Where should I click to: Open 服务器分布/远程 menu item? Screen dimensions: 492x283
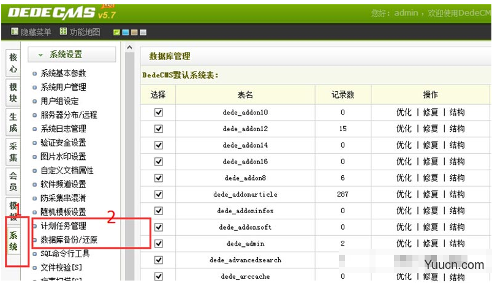pyautogui.click(x=69, y=115)
